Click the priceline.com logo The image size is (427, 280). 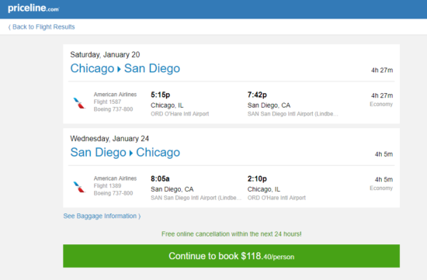[33, 9]
